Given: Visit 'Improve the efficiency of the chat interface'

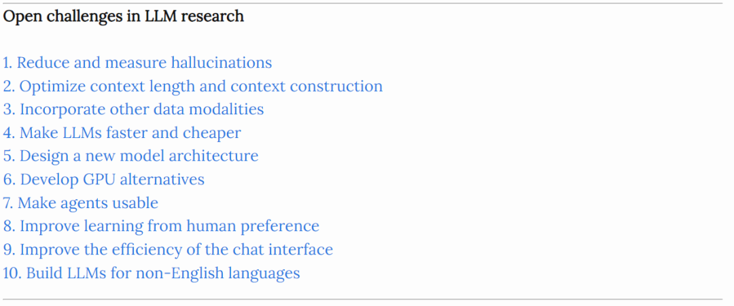Looking at the screenshot, I should [x=168, y=250].
